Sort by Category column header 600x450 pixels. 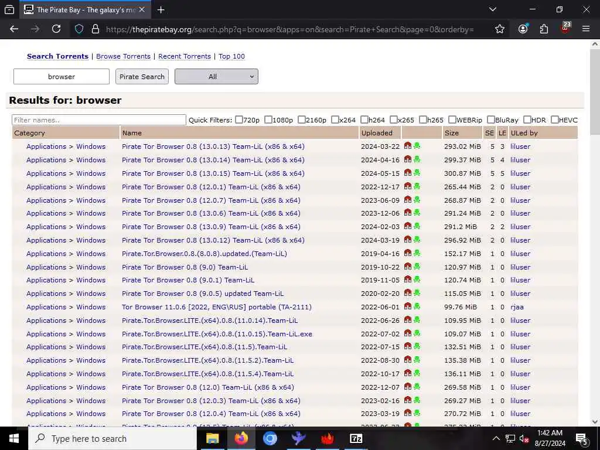coord(29,133)
